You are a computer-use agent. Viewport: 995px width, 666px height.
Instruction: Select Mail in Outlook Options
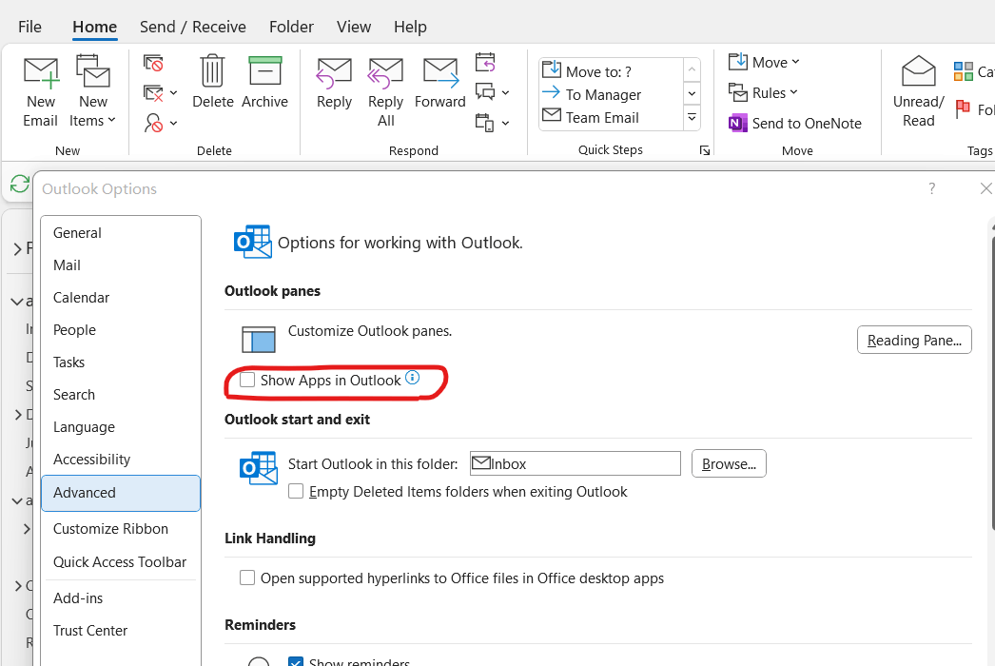[121, 265]
